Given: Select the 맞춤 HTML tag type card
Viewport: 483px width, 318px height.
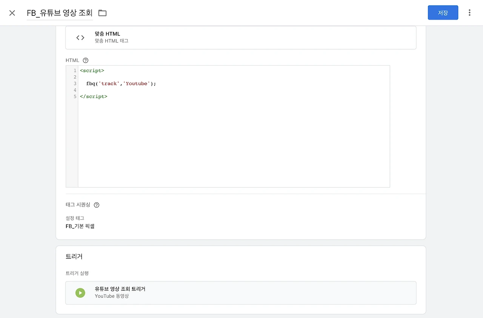Looking at the screenshot, I should (x=241, y=38).
